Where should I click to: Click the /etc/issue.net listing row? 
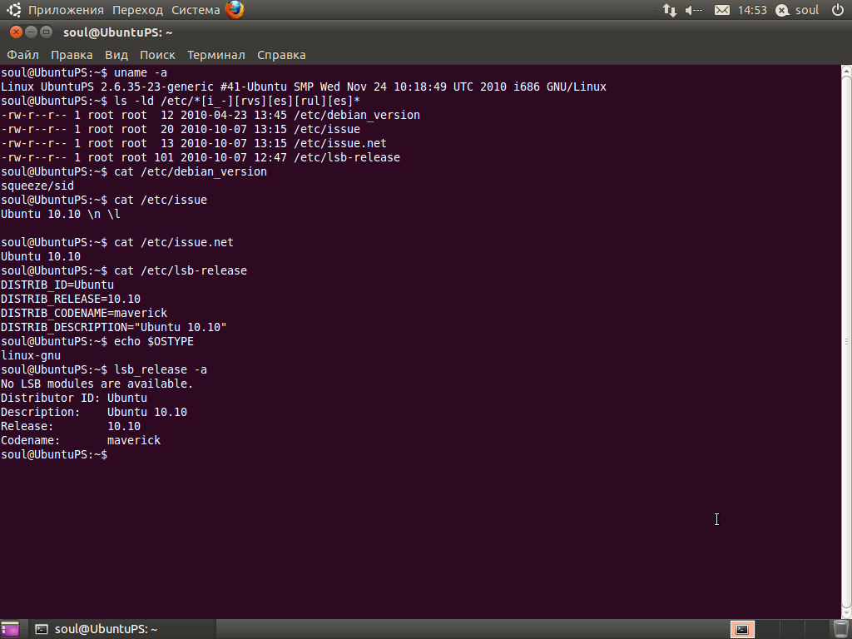[x=194, y=143]
